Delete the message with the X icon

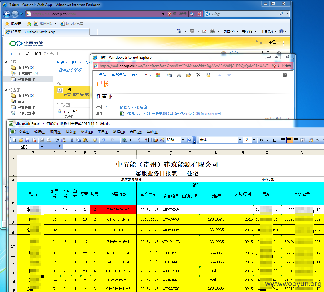tap(198, 75)
